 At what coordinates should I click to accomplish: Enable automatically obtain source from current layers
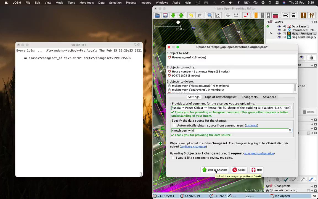174,125
